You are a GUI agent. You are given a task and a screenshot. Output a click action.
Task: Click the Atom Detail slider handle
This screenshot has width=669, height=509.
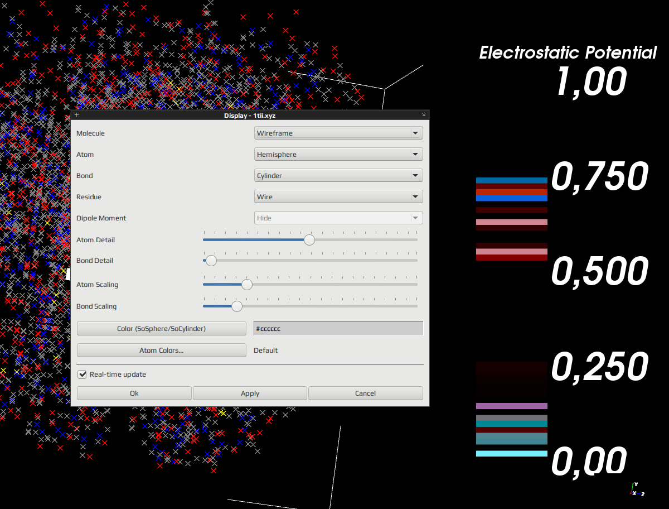click(x=309, y=239)
